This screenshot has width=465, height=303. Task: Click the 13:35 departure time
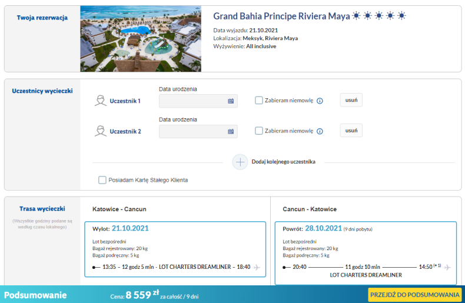click(x=109, y=267)
